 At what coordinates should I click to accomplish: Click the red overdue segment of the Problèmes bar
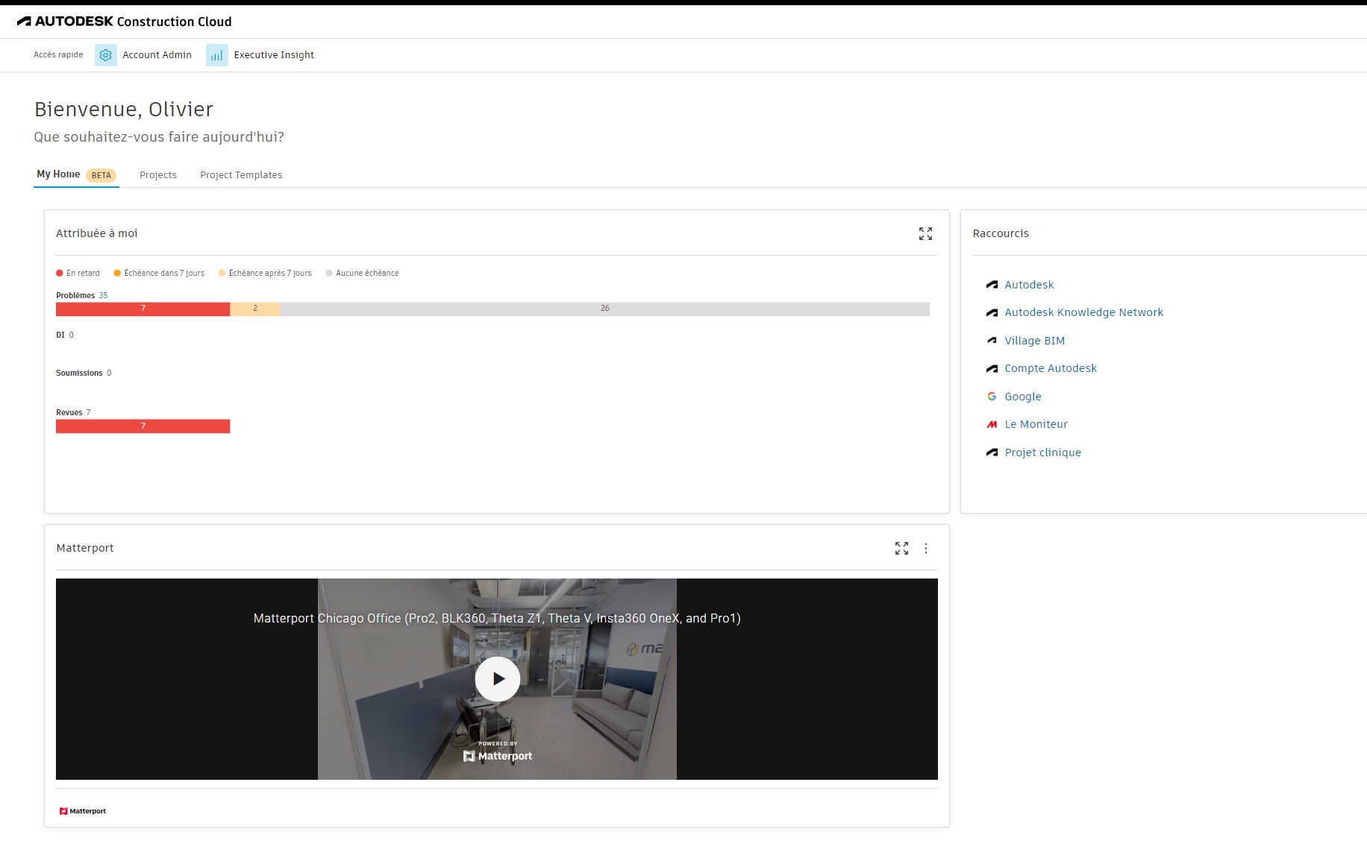[x=142, y=309]
